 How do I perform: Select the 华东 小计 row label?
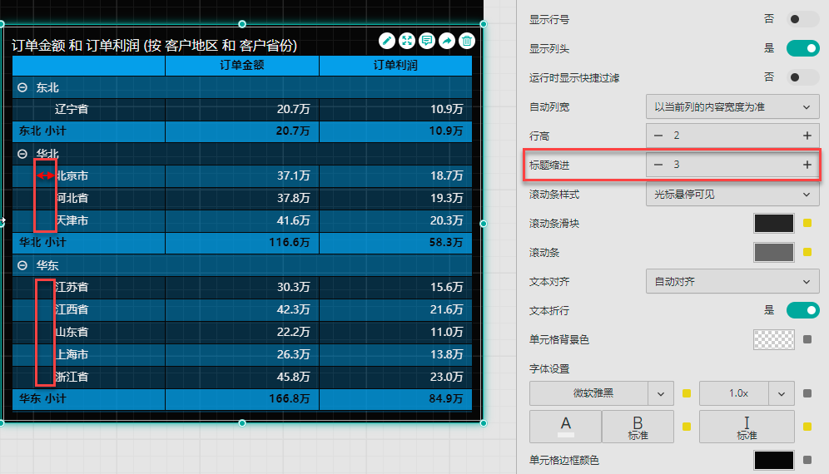coord(42,399)
